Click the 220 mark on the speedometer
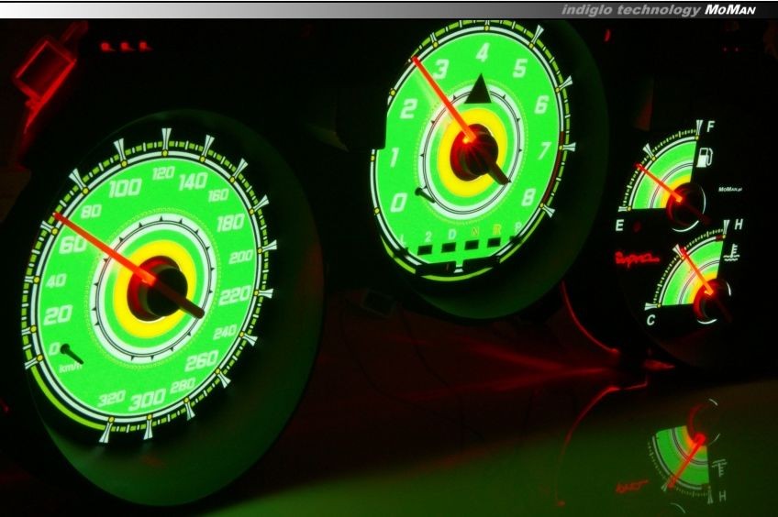778x517 pixels. point(236,295)
